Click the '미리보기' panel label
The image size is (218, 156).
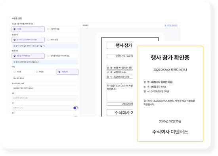tap(86, 25)
